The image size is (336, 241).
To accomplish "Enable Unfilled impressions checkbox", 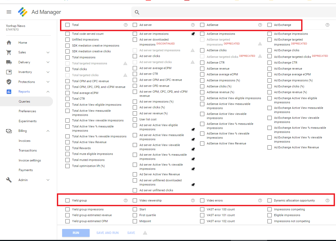I will coord(68,40).
